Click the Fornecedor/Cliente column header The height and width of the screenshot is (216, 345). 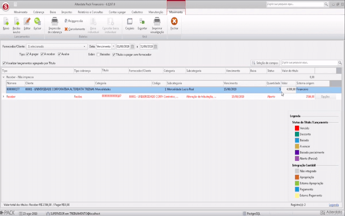coord(146,71)
